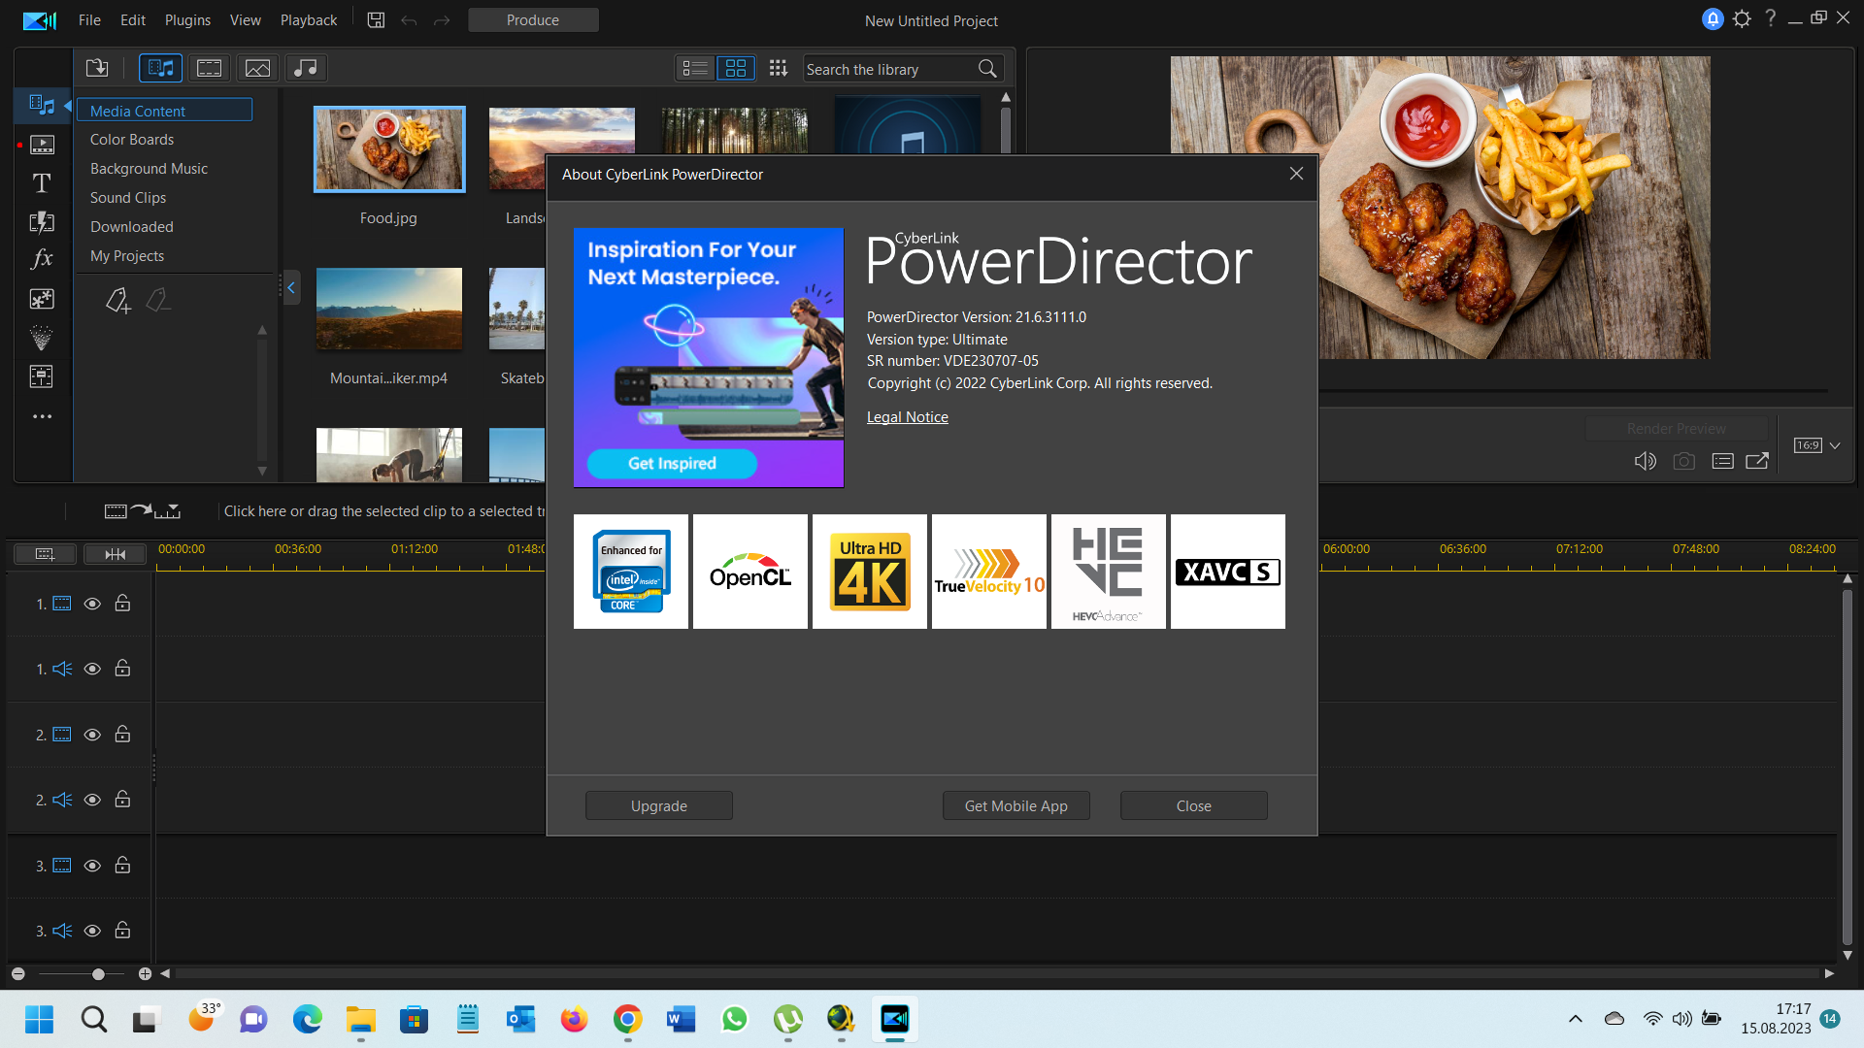The height and width of the screenshot is (1048, 1864).
Task: Select Color Boards in library list
Action: pyautogui.click(x=132, y=140)
